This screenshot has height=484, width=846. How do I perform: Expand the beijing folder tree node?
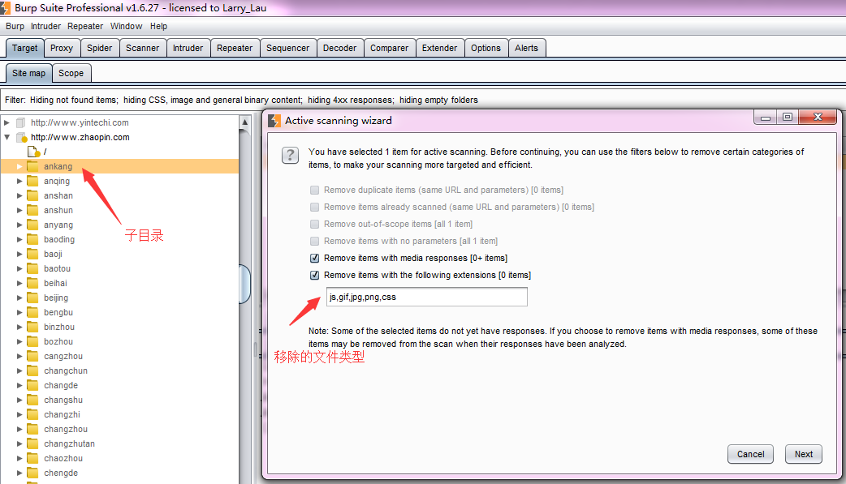(x=19, y=298)
